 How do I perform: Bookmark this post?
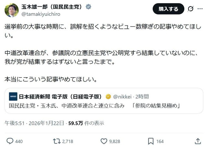coord(151,141)
